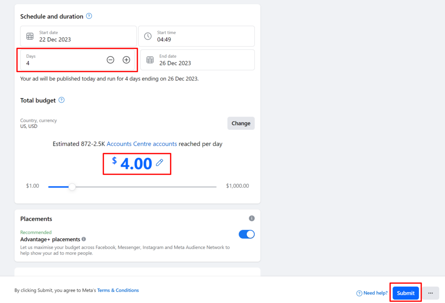Open the start date calendar icon
This screenshot has width=445, height=303.
coord(30,36)
